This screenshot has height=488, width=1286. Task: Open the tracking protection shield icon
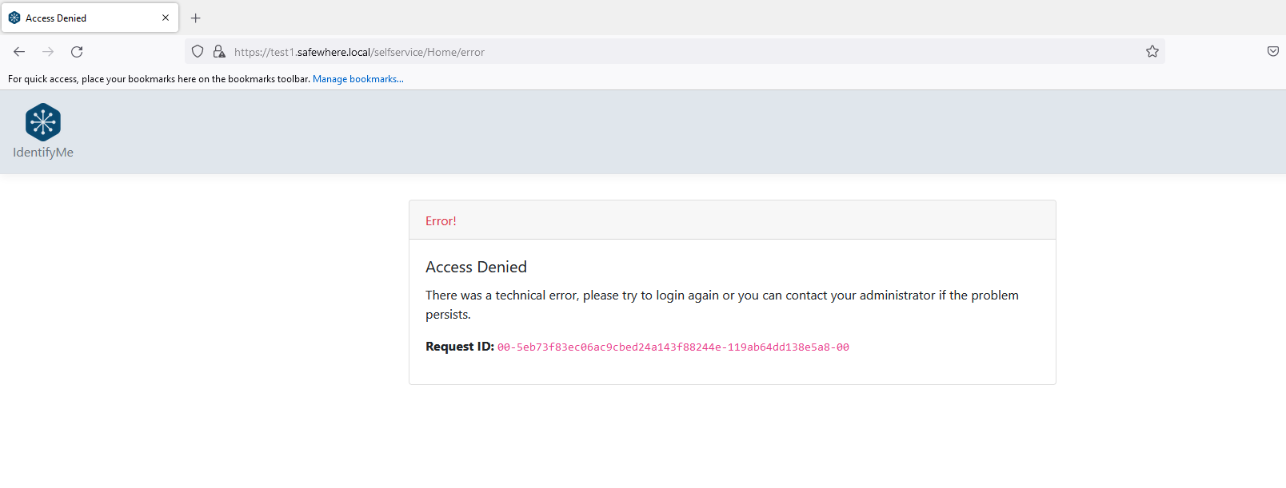(198, 52)
